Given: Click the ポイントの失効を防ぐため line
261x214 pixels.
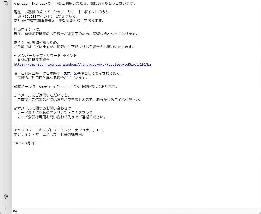Looking at the screenshot, I should click(x=36, y=42).
